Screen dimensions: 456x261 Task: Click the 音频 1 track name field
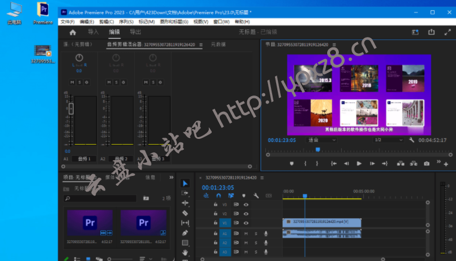pyautogui.click(x=84, y=159)
